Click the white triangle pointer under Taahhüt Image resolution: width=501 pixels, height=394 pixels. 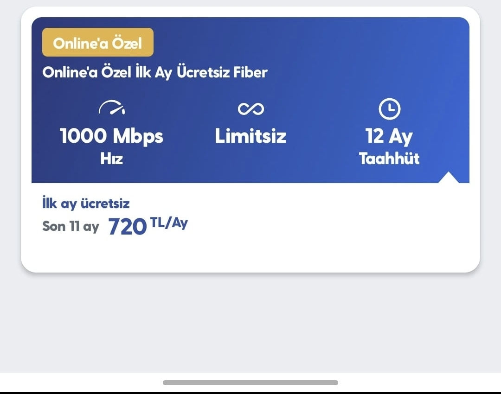pos(448,178)
